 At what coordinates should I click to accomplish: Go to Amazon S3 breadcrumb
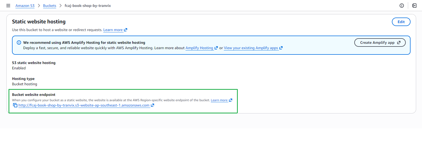[25, 6]
